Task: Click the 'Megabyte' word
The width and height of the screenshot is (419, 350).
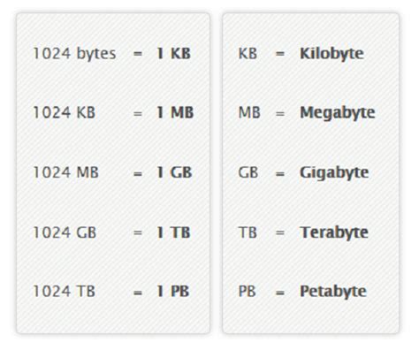Action: [x=338, y=113]
